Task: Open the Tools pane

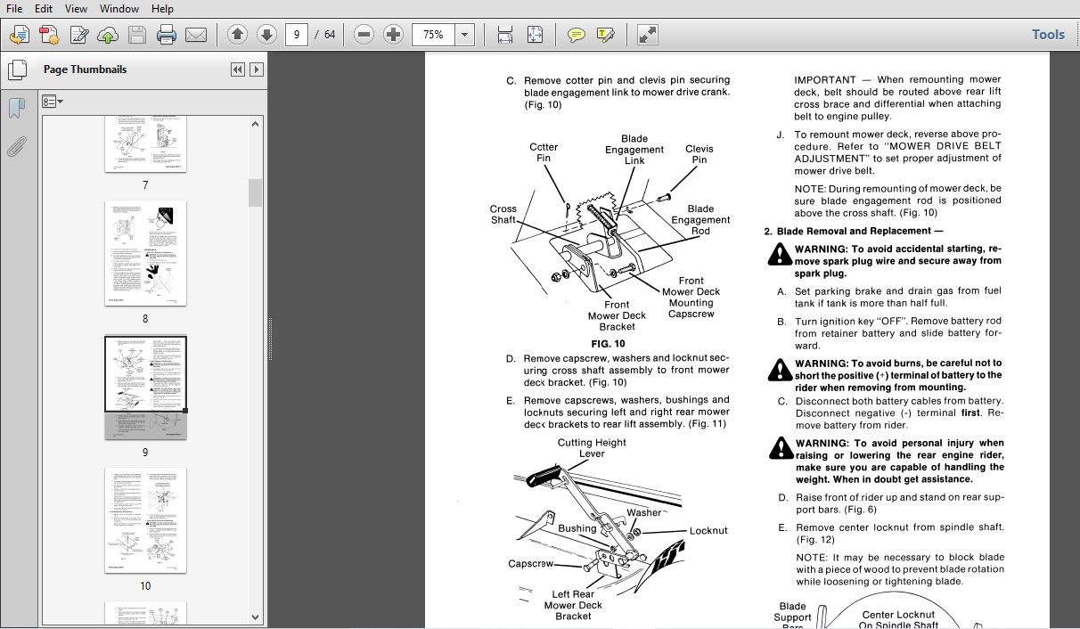Action: [x=1048, y=35]
